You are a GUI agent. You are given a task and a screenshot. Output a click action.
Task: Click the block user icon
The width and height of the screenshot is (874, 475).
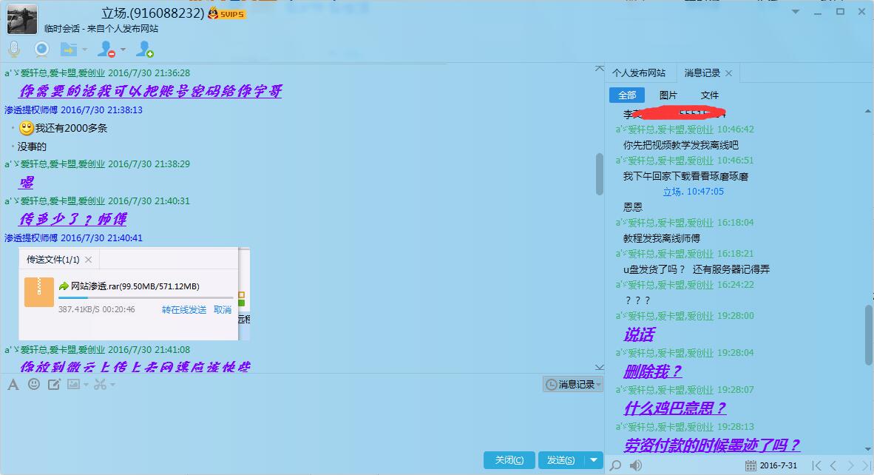pos(106,50)
